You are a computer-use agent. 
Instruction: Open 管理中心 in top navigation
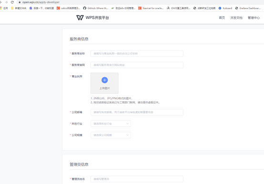254,18
